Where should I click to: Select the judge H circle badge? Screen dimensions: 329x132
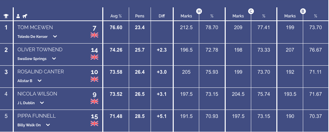[199, 11]
